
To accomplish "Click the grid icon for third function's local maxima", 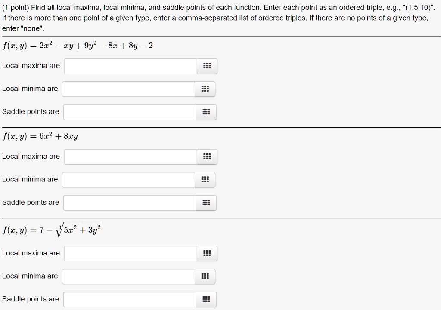I will pyautogui.click(x=206, y=253).
